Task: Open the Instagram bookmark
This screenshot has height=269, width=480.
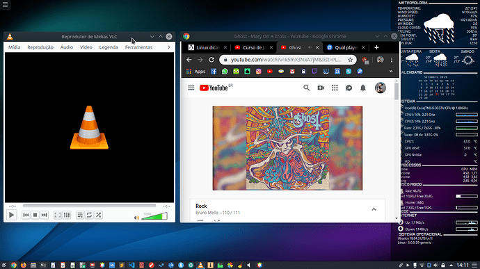Action: [x=259, y=72]
